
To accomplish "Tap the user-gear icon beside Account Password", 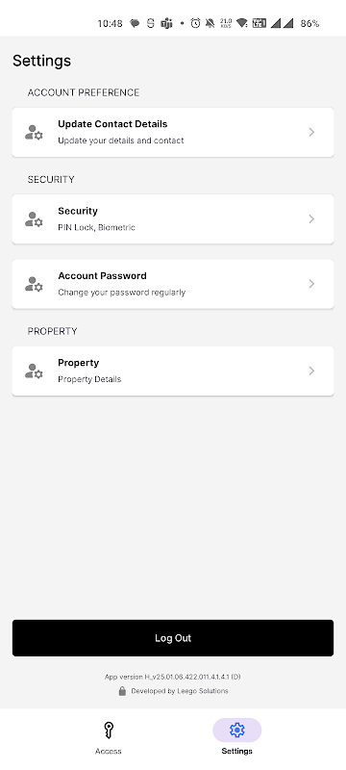I will tap(34, 284).
